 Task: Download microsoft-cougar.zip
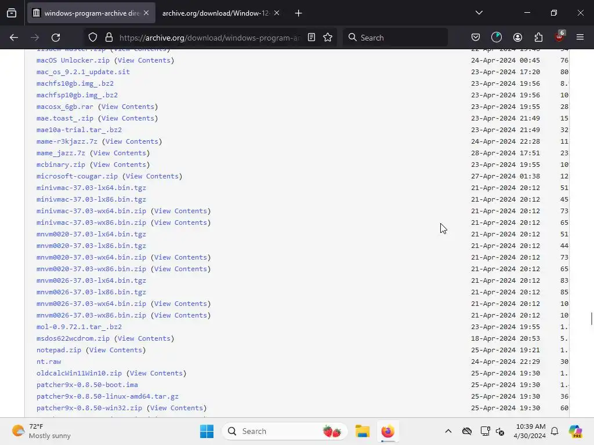(77, 176)
